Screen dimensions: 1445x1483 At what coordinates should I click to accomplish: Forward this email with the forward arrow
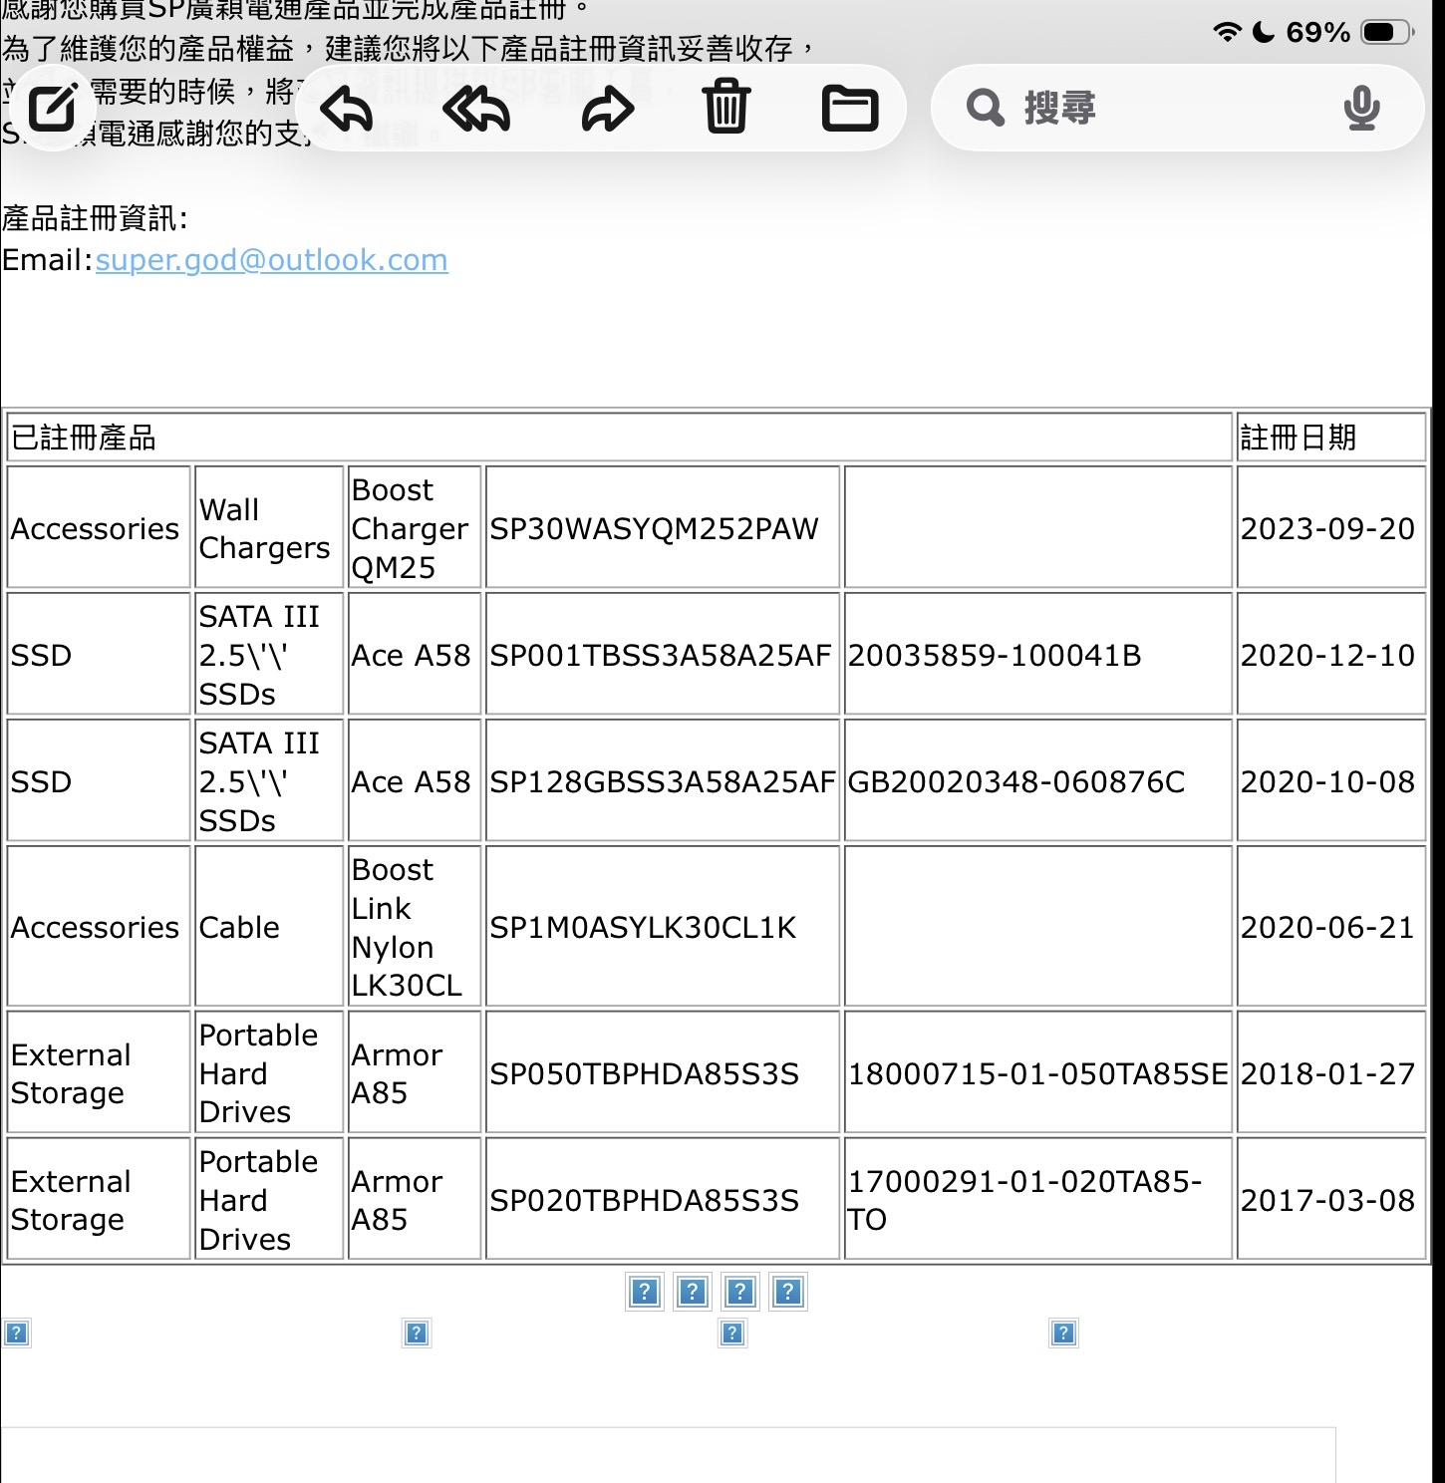pos(607,108)
